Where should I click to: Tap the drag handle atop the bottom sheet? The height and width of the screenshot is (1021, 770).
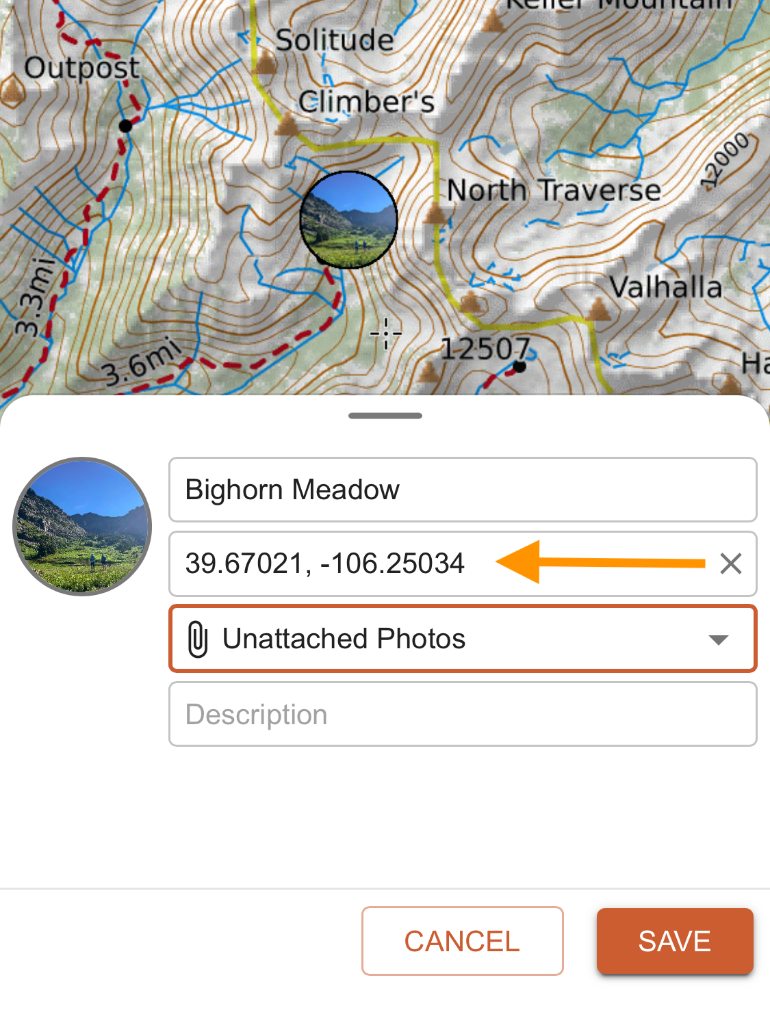pos(385,416)
